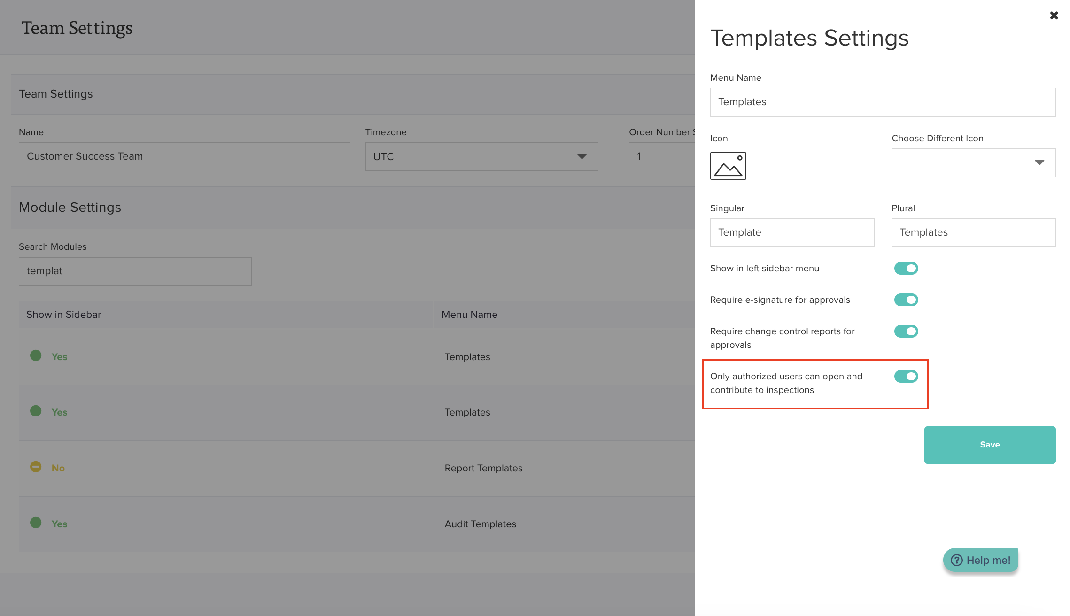Disable Require e-signature for approvals toggle
1070x616 pixels.
point(906,300)
